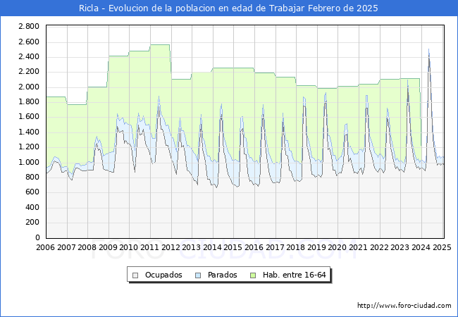The height and width of the screenshot is (317, 458).
Task: Click the 2.800 y-axis label
Action: pos(29,27)
